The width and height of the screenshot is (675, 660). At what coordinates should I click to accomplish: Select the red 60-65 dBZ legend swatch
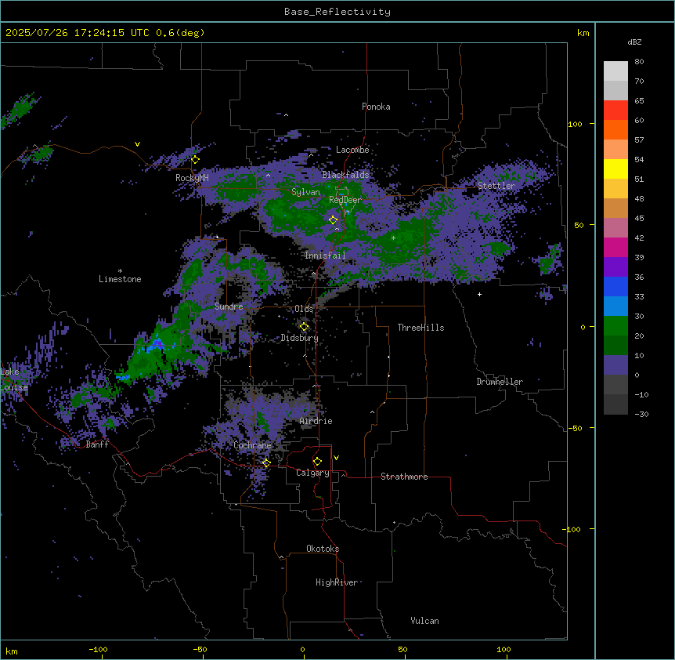tap(615, 111)
